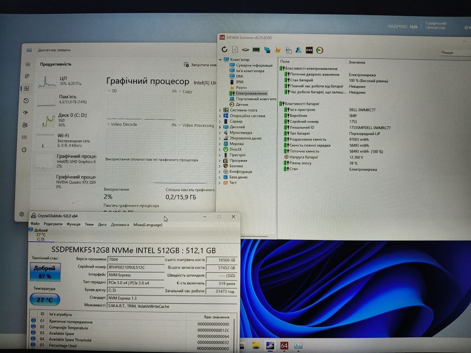Open Task Manager Services sidebar icon
The image size is (471, 353).
24,149
